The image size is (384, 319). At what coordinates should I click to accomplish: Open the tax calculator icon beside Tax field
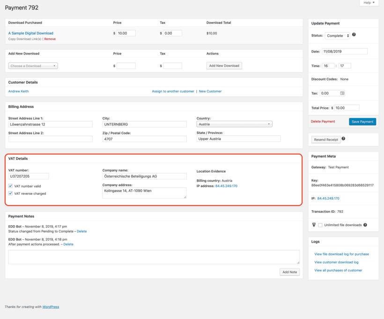[342, 93]
